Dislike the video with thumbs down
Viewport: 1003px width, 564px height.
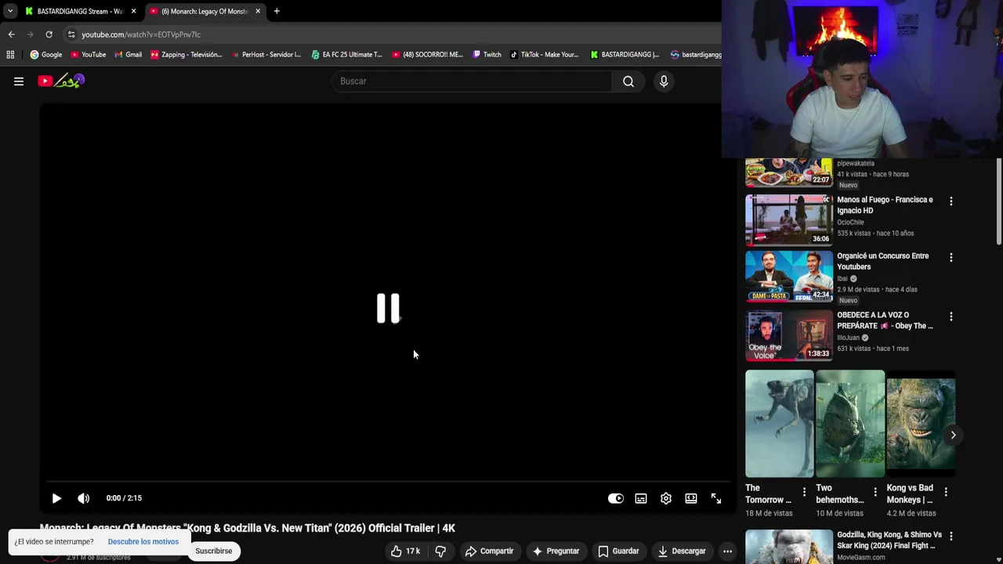click(x=440, y=551)
